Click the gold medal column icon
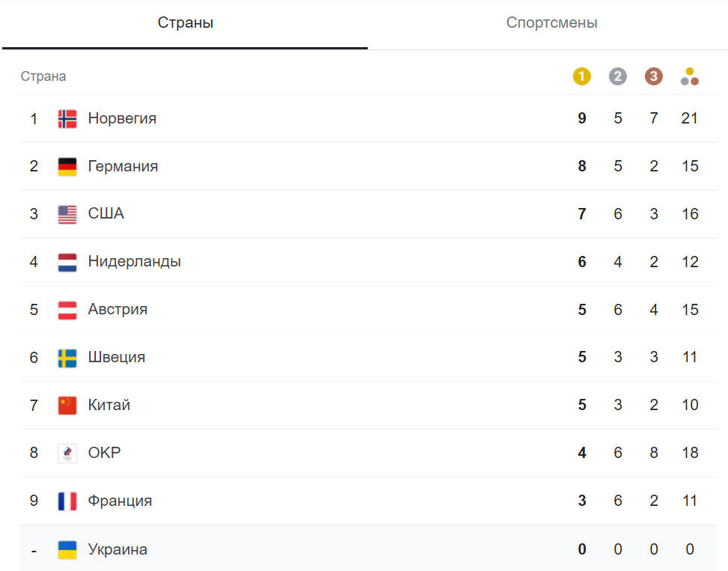This screenshot has width=728, height=571. coord(582,76)
